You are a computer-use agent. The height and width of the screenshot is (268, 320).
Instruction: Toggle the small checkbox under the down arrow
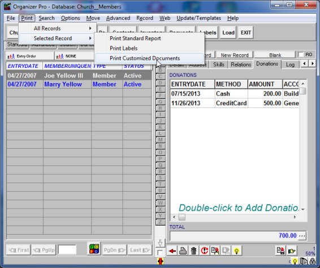[x=160, y=253]
